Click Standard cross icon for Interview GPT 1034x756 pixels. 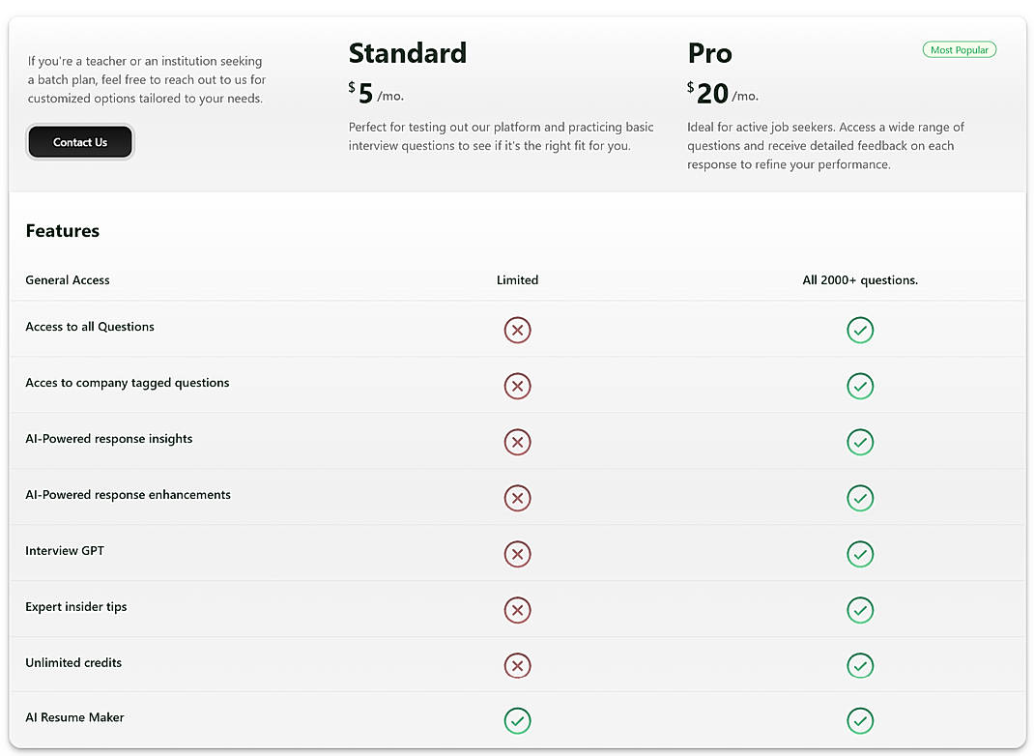click(517, 554)
